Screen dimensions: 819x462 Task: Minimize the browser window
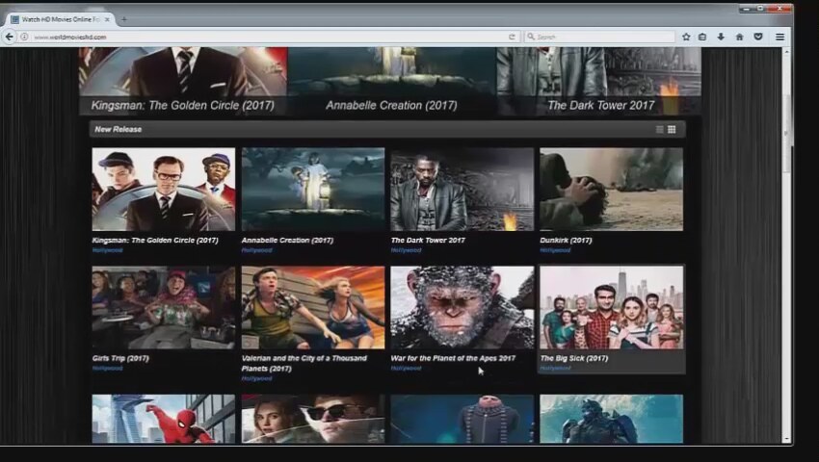(x=747, y=9)
